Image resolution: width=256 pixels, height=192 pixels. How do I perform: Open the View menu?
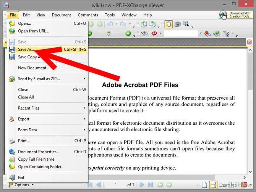[x=41, y=15]
